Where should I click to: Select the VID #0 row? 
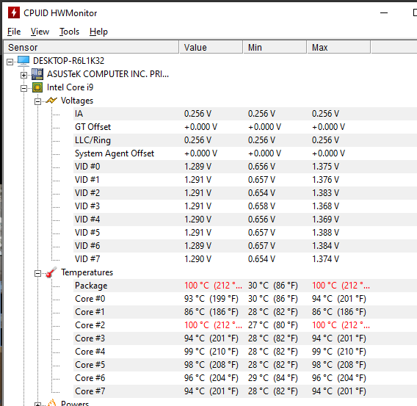point(244,167)
